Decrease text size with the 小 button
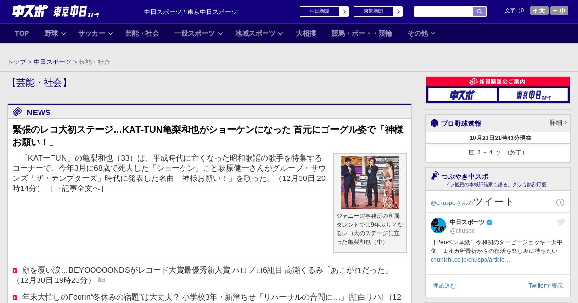578x303 pixels. tap(559, 11)
